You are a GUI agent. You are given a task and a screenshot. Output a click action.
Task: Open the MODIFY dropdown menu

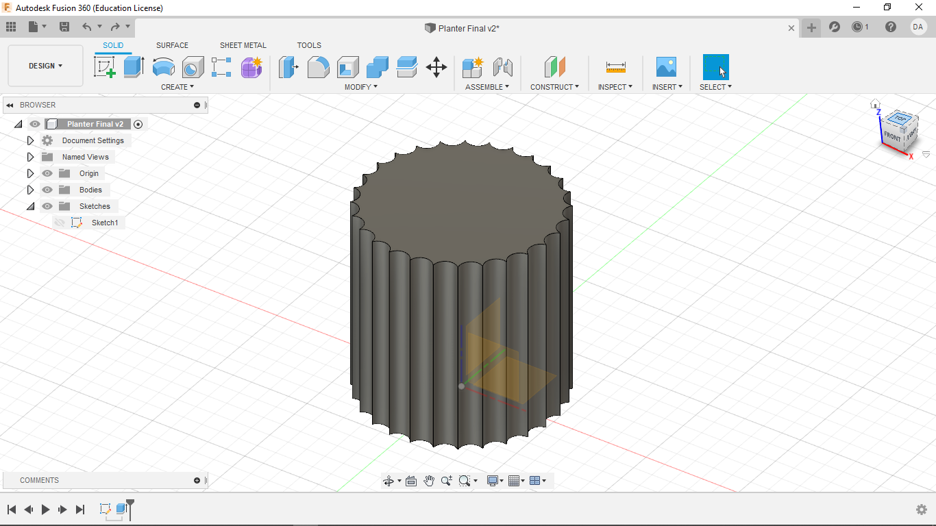point(360,87)
